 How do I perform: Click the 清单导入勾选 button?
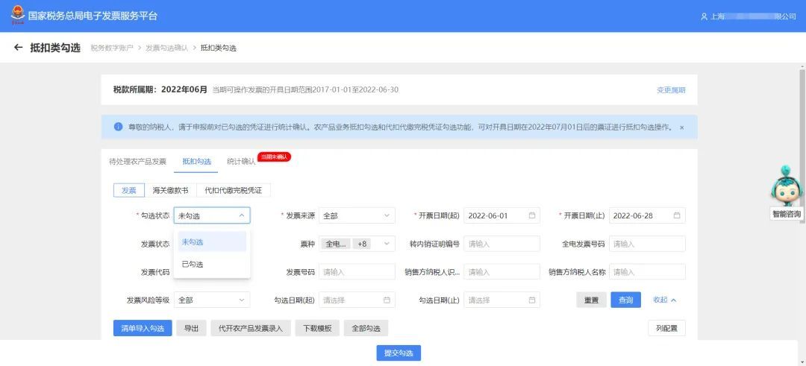[x=143, y=328]
